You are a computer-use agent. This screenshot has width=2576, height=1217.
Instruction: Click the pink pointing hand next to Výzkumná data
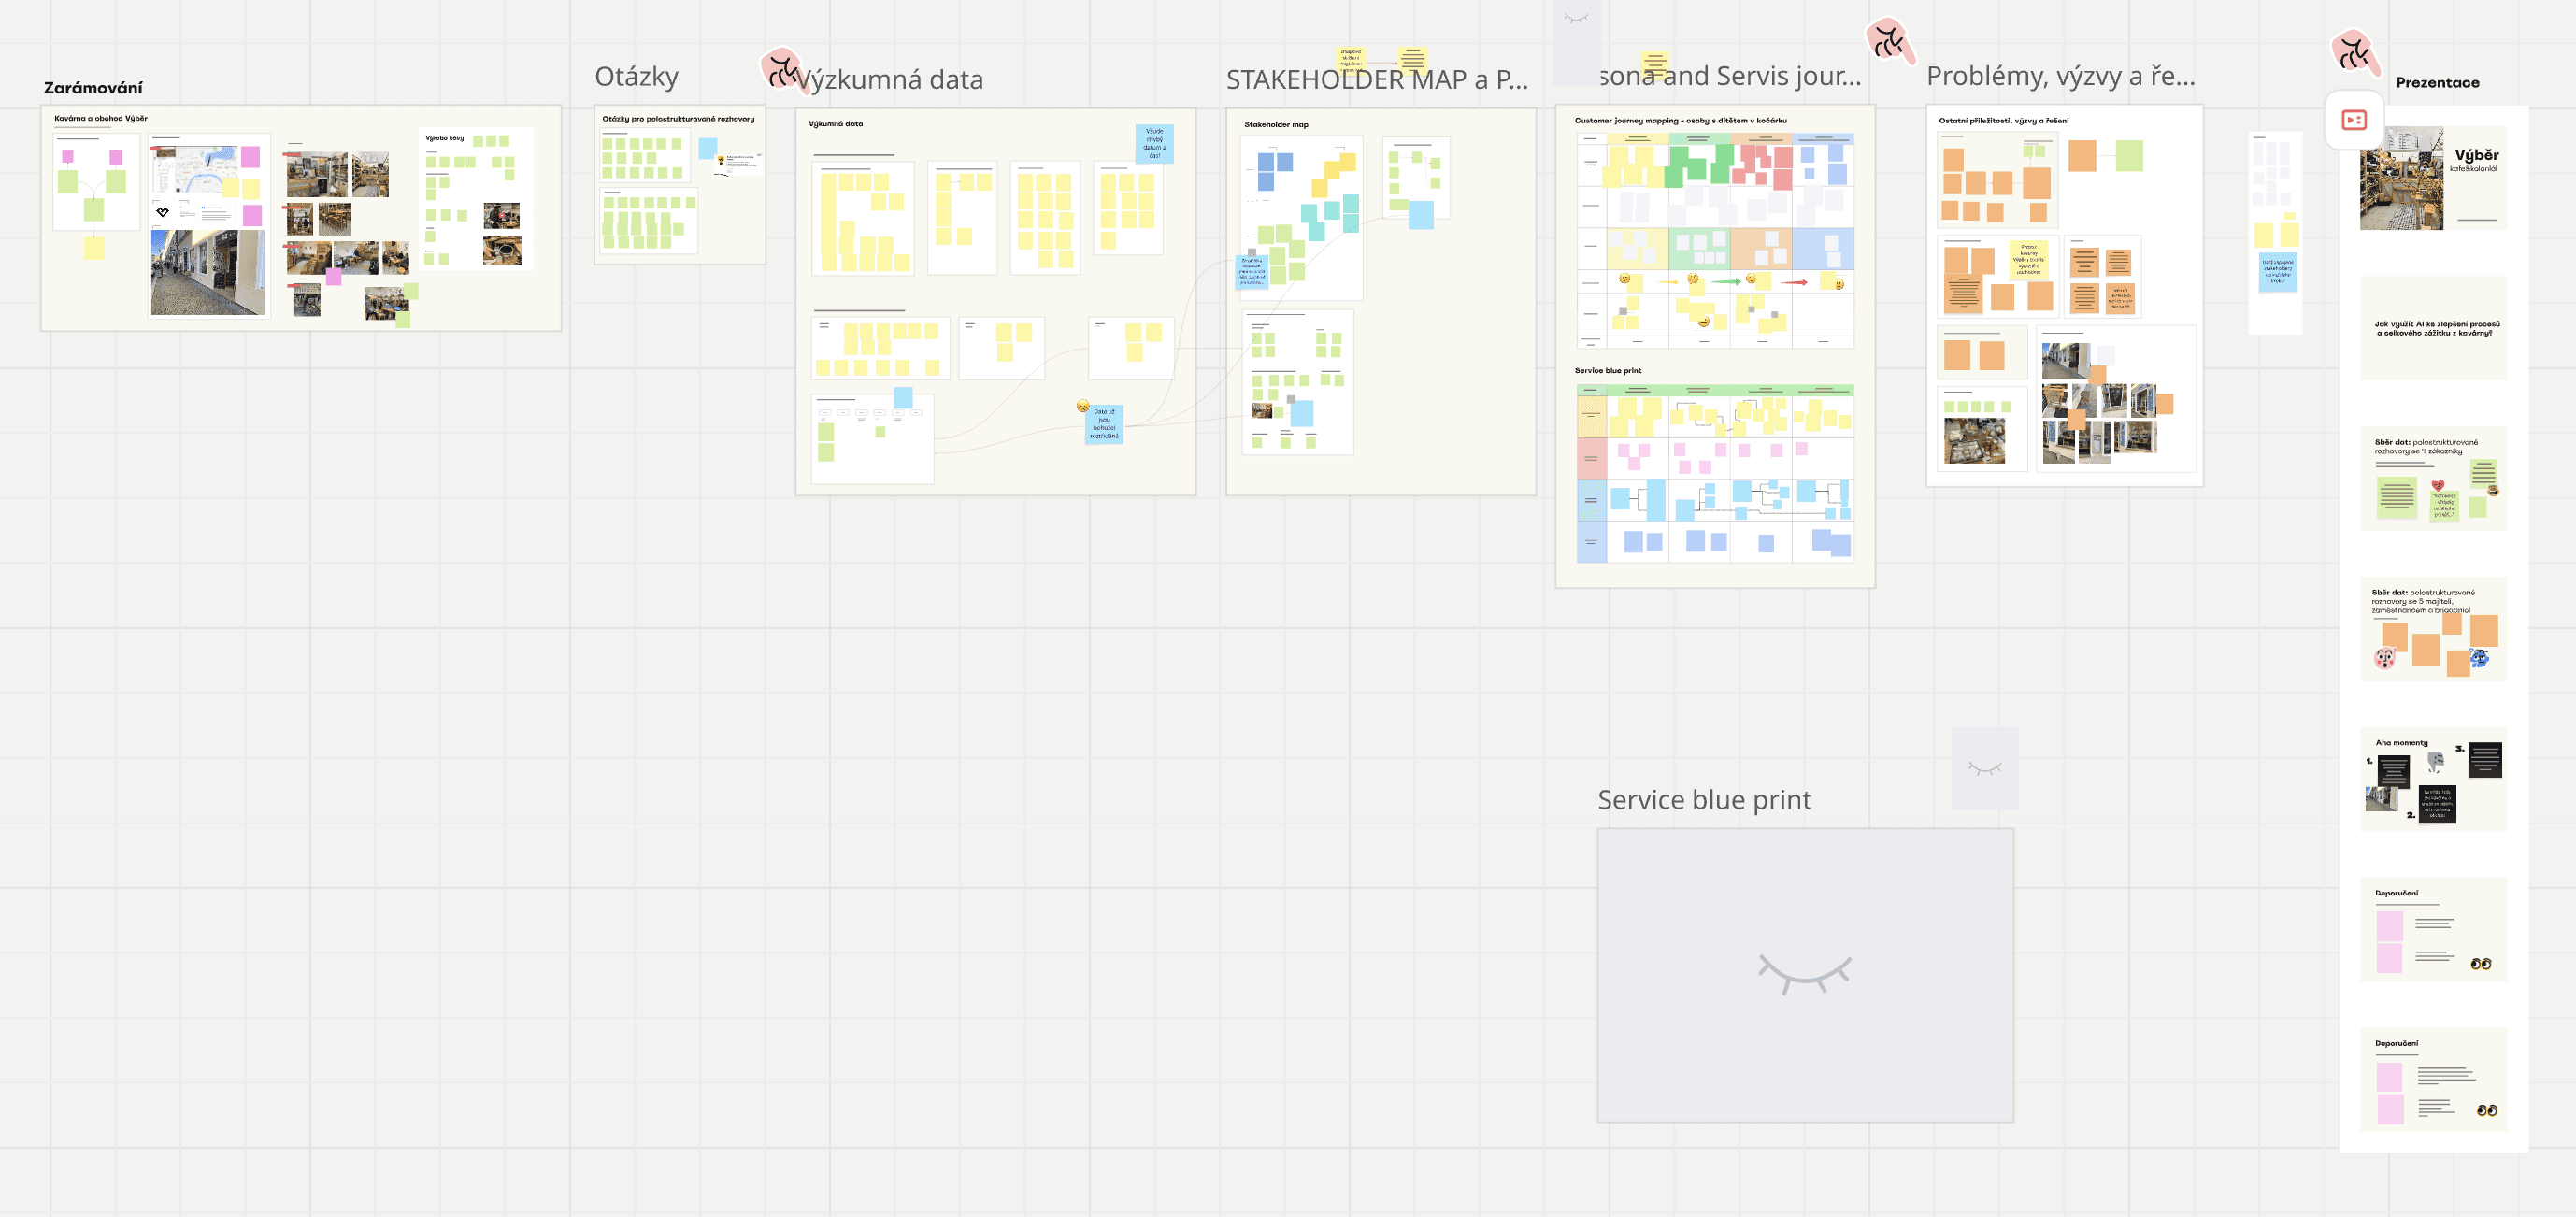(780, 68)
